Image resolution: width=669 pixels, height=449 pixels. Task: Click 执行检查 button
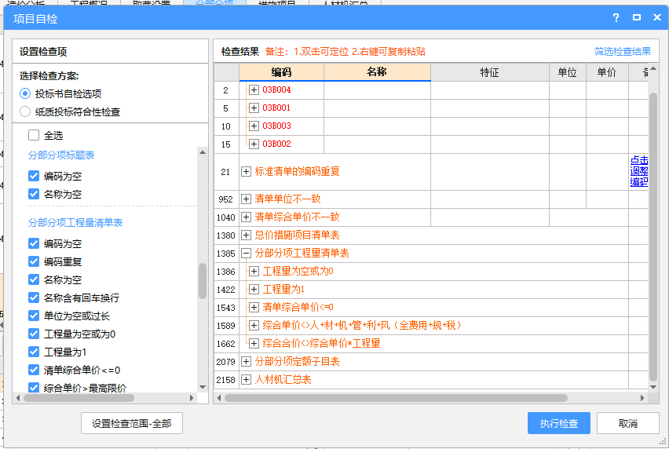pyautogui.click(x=559, y=423)
